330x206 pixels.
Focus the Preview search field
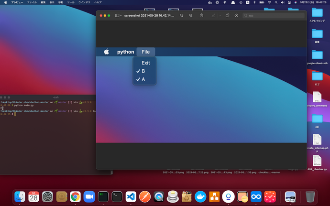tap(274, 16)
